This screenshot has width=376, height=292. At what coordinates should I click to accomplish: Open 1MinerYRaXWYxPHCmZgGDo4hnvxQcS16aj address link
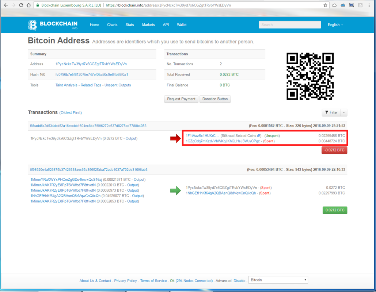66,180
